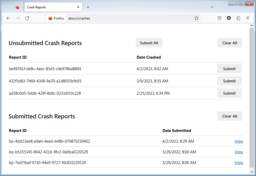Clear all unsubmitted crash reports
Image resolution: width=256 pixels, height=176 pixels.
click(x=230, y=43)
